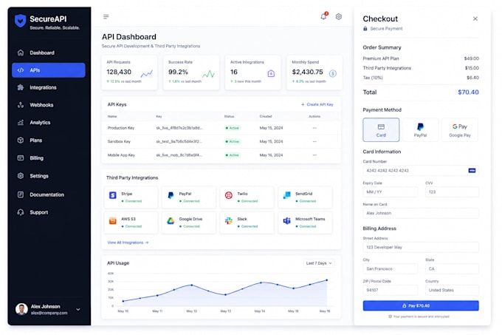Open Documentation in sidebar
Screen dimensions: 502x335
coord(48,194)
